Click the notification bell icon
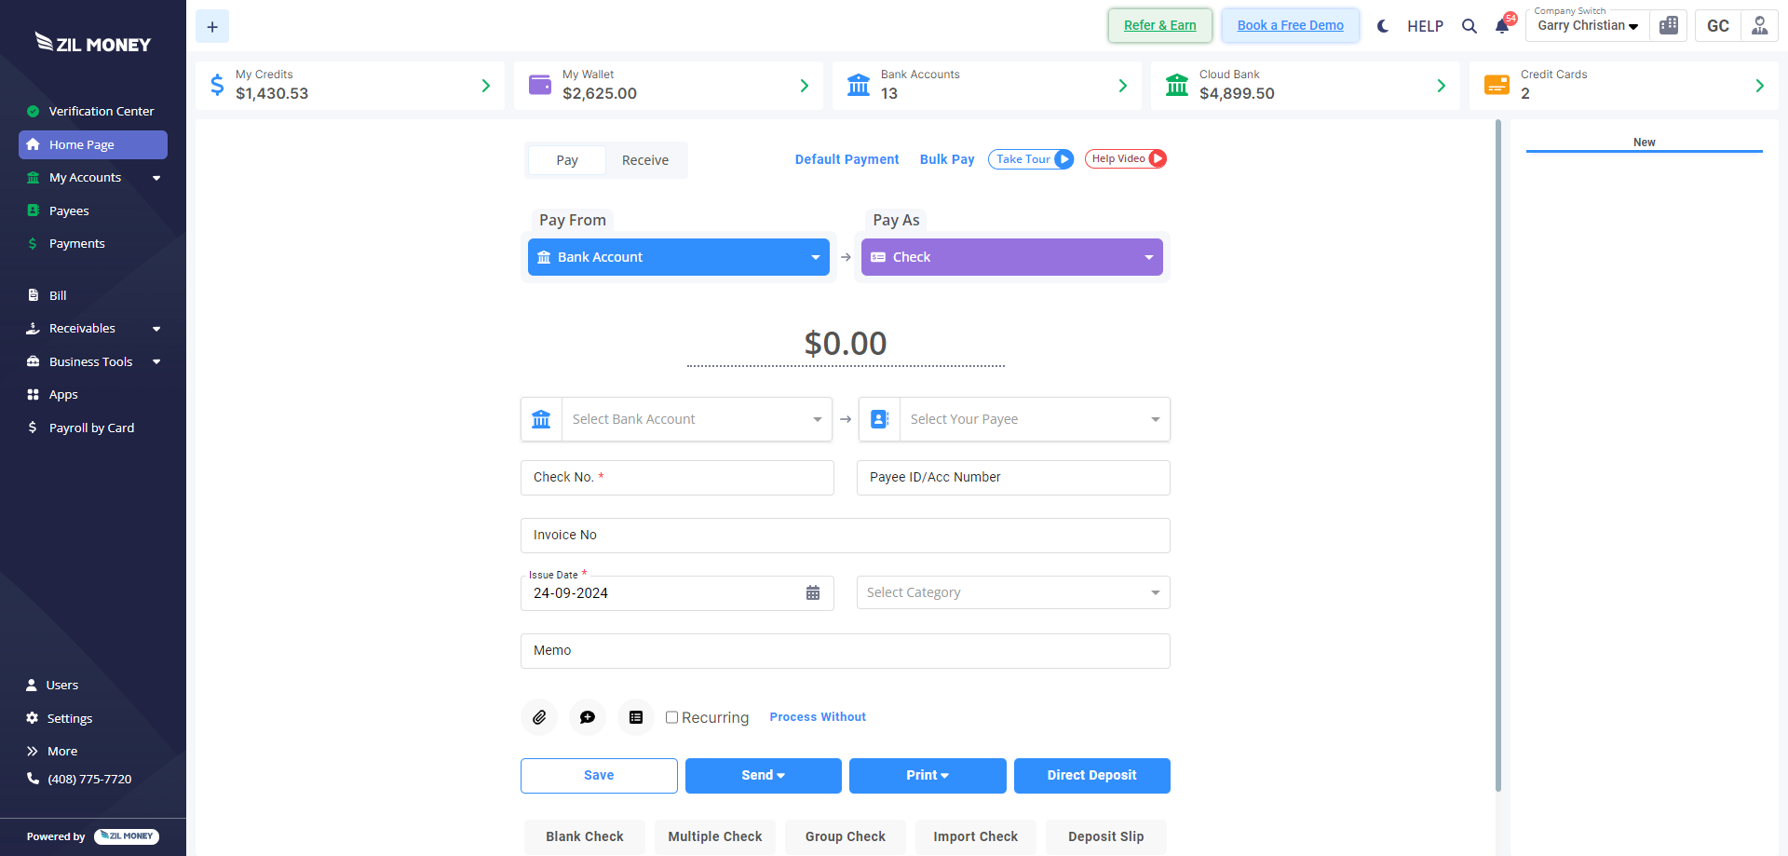 [1502, 26]
